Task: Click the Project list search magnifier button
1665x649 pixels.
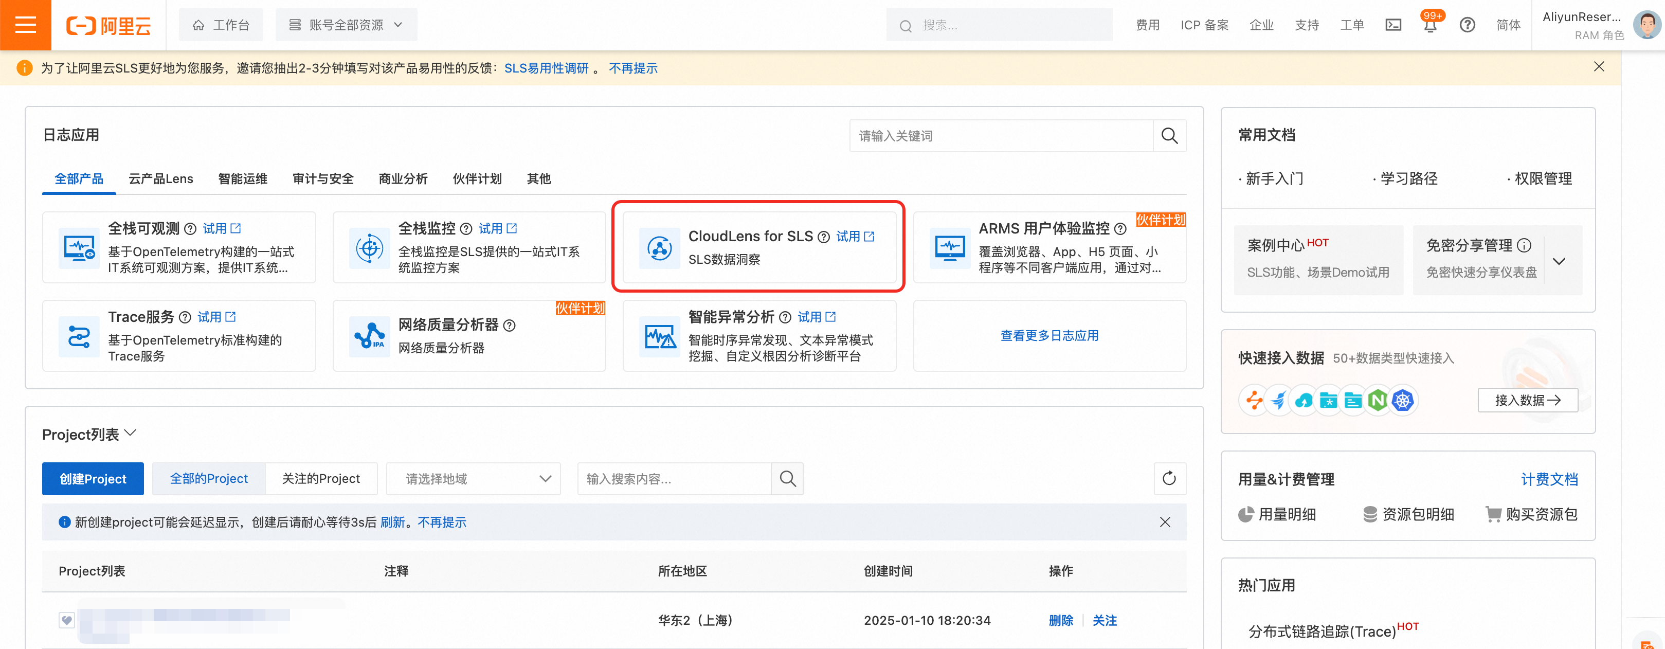Action: pos(787,479)
